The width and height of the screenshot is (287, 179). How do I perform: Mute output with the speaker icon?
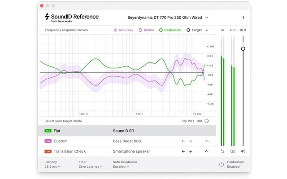[243, 151]
